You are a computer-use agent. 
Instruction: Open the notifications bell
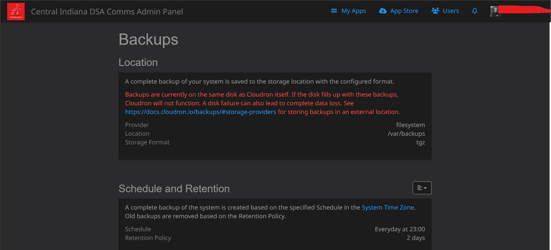point(475,11)
